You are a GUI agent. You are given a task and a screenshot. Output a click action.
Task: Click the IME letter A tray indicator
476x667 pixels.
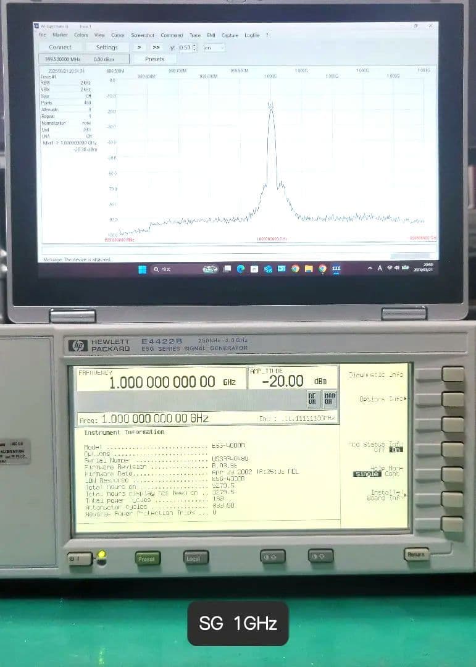(x=380, y=268)
